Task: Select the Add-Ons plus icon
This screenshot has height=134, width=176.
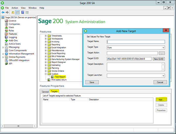Action: (x=6, y=40)
